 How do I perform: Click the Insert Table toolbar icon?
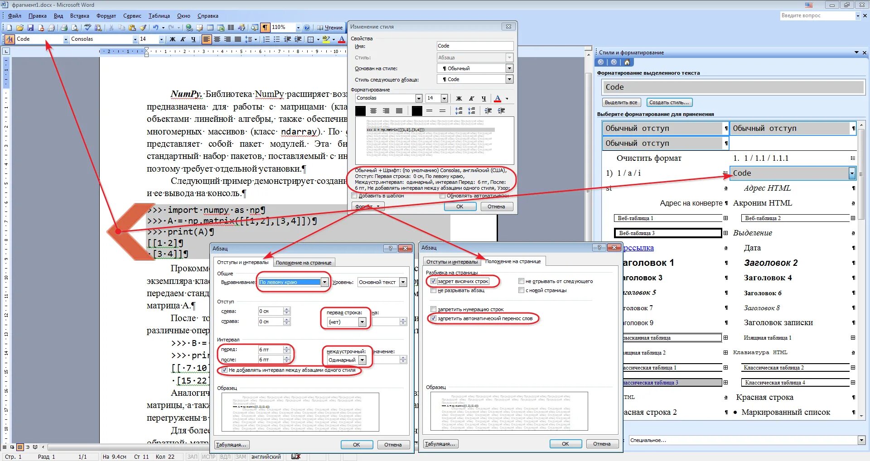(210, 28)
